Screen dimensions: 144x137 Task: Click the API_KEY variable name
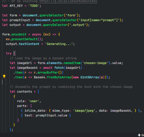point(16,6)
